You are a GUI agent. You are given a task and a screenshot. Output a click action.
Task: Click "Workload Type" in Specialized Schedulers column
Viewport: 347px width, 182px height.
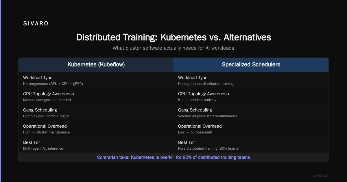tap(193, 78)
